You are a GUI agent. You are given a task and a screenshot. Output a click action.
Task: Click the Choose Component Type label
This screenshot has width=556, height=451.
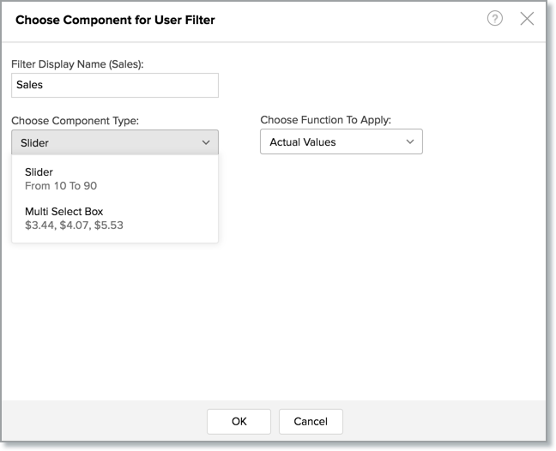click(x=76, y=121)
